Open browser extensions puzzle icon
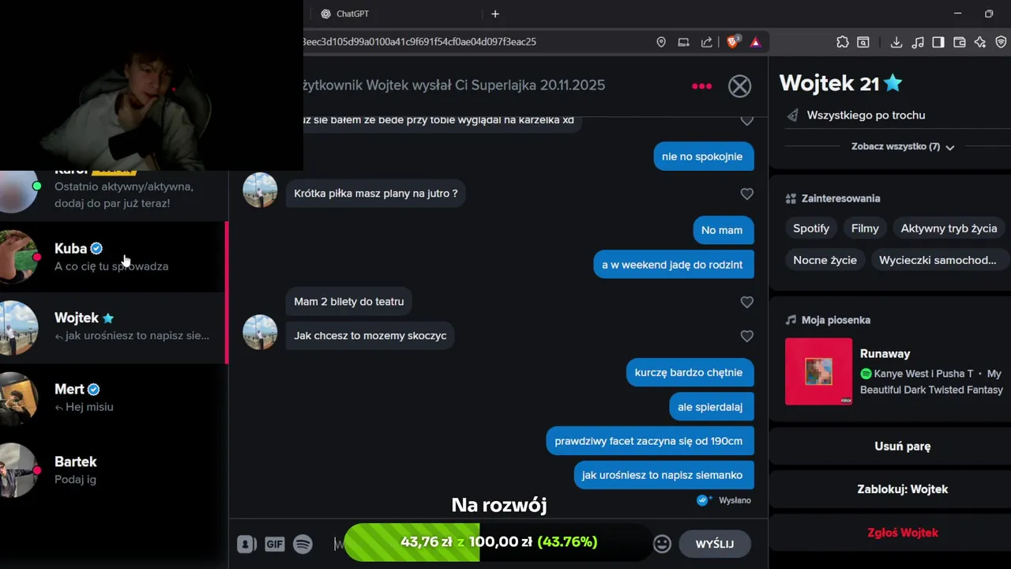This screenshot has width=1011, height=569. [x=843, y=42]
